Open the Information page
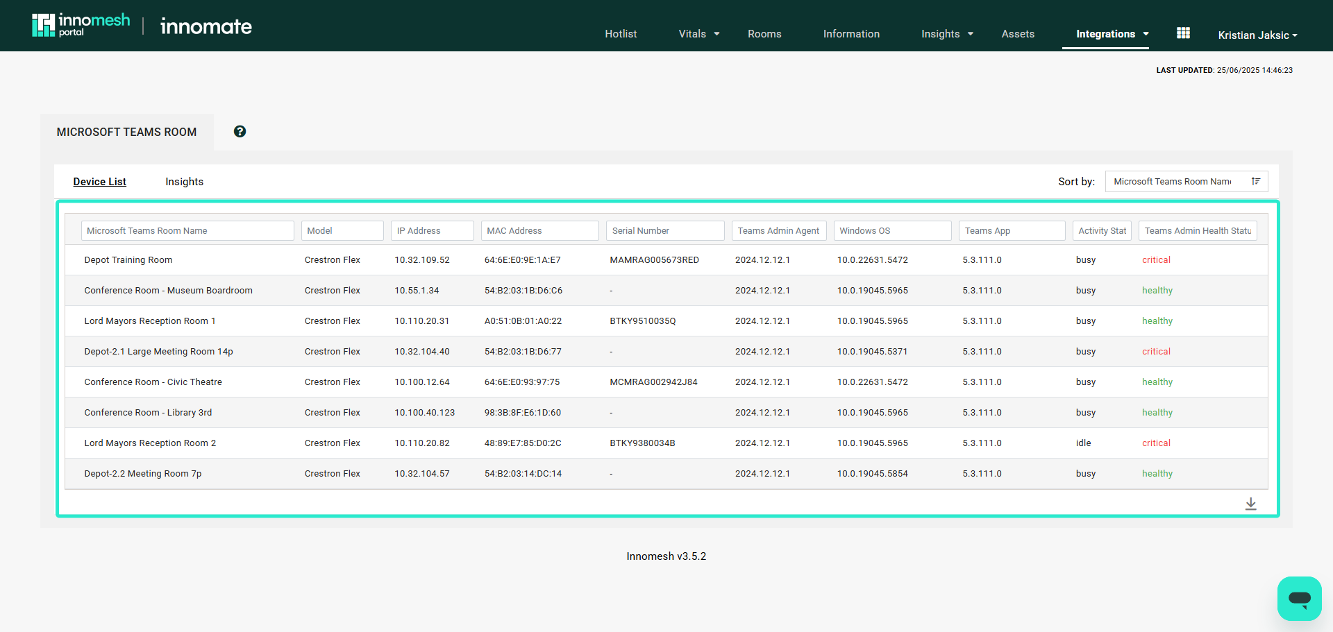1333x632 pixels. pyautogui.click(x=851, y=34)
